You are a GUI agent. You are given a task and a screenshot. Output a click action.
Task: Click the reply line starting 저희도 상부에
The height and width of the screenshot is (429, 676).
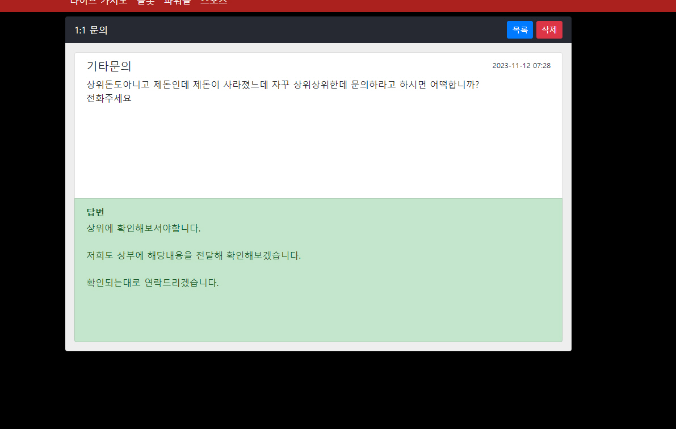click(194, 255)
